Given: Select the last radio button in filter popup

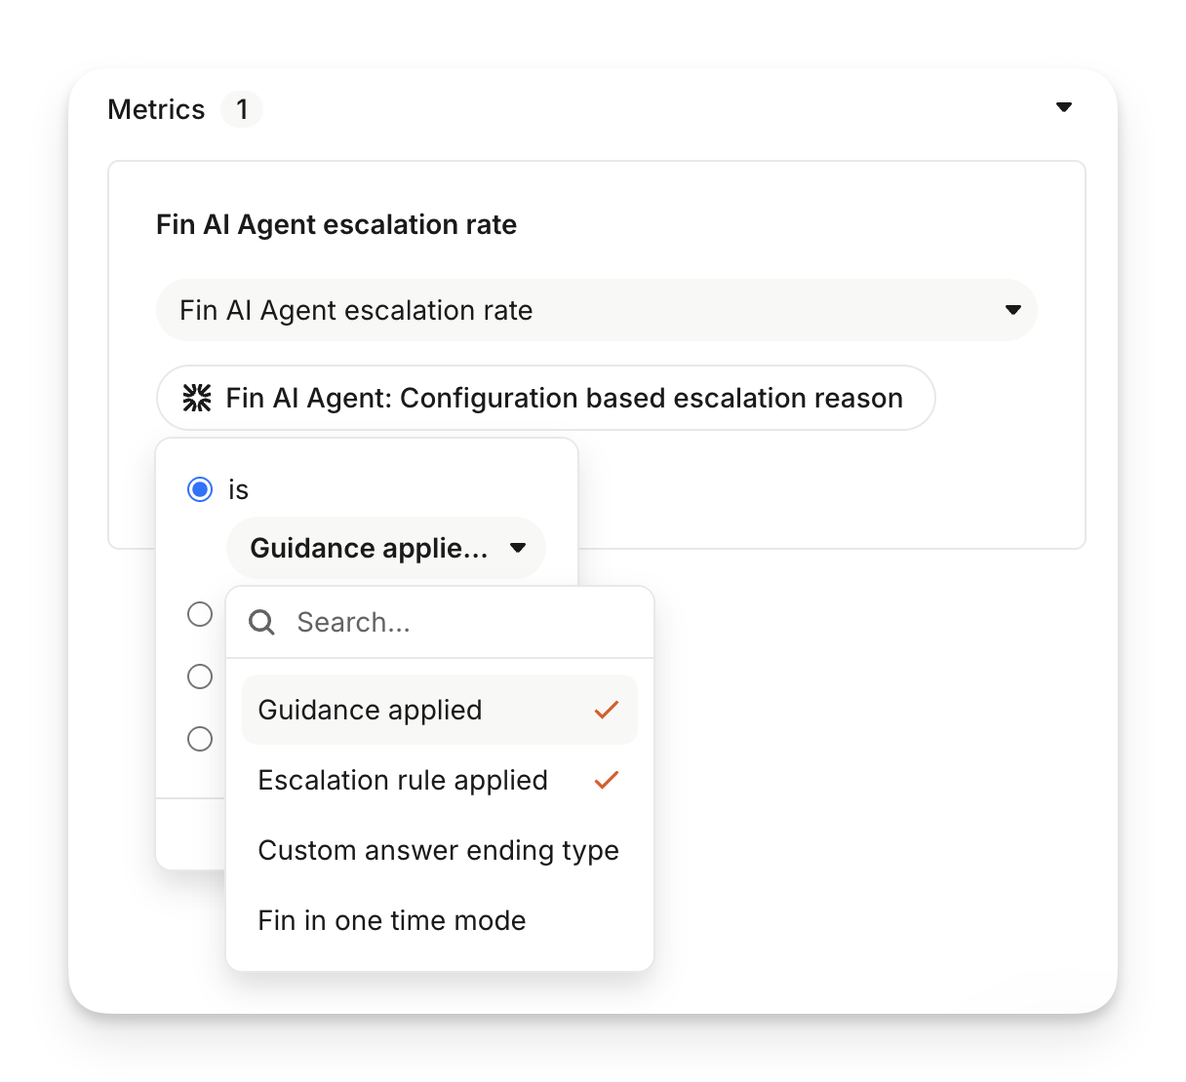Looking at the screenshot, I should [200, 739].
